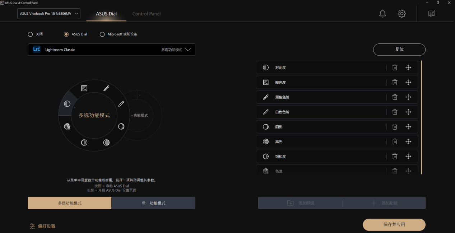Delete the 阴影 function entry

coord(395,127)
